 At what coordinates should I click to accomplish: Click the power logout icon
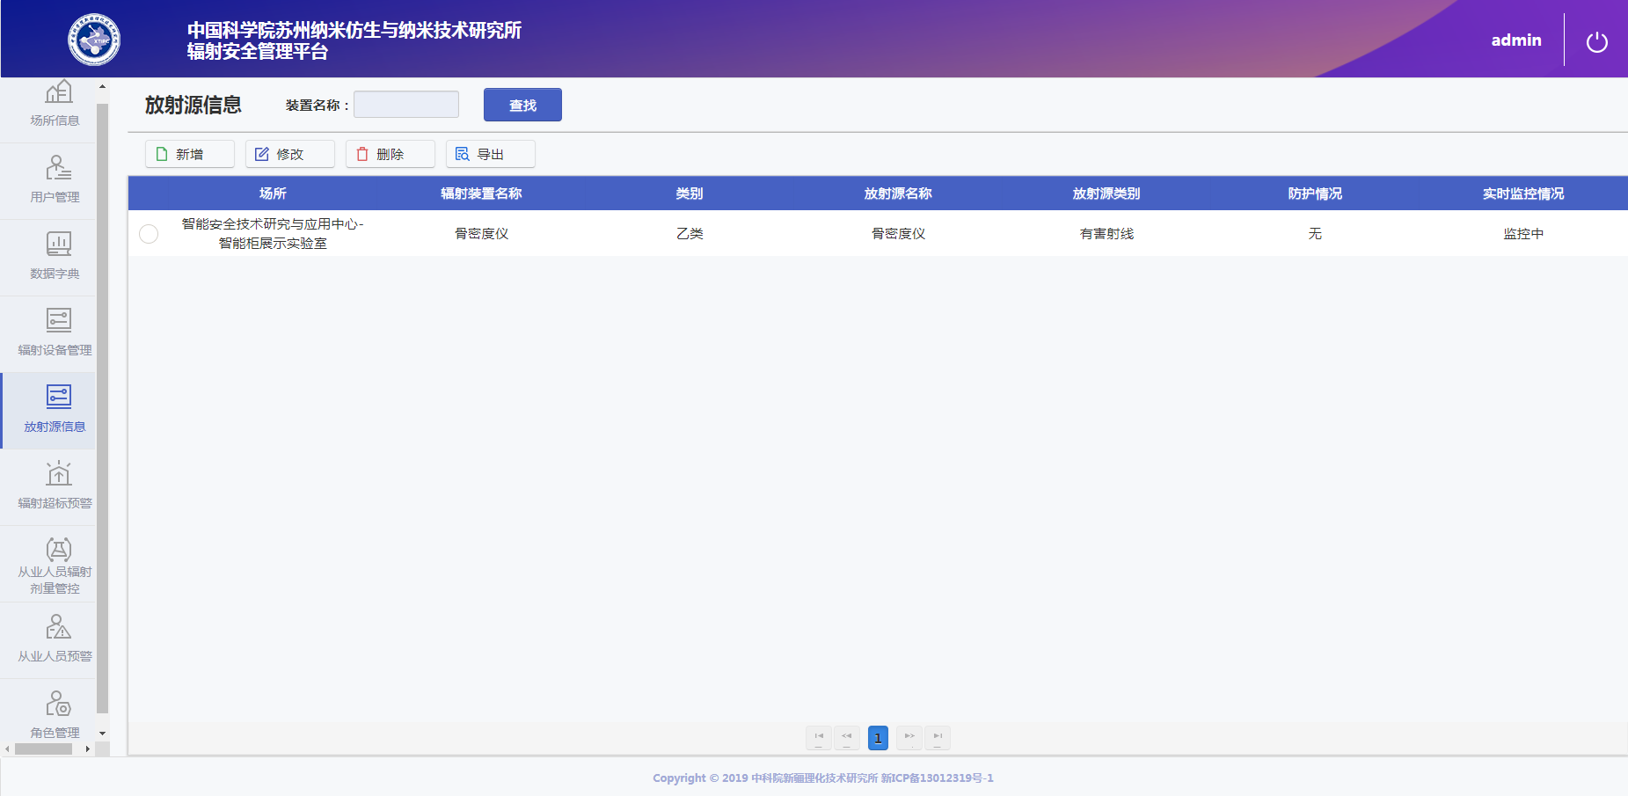[1596, 41]
